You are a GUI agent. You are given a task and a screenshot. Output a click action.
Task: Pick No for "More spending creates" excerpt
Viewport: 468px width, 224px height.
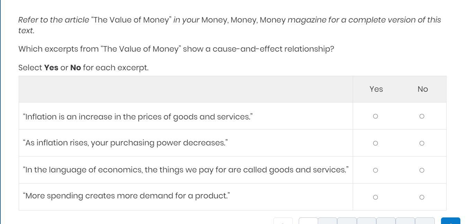click(422, 197)
